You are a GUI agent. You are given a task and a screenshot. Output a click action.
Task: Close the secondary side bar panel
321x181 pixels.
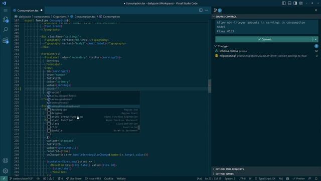(x=316, y=10)
